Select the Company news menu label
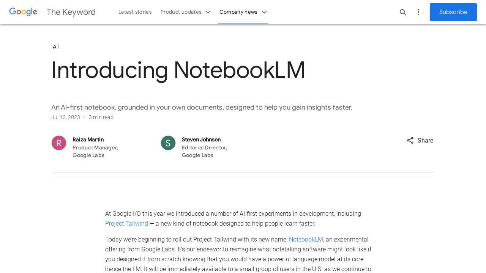This screenshot has height=273, width=486. [238, 12]
